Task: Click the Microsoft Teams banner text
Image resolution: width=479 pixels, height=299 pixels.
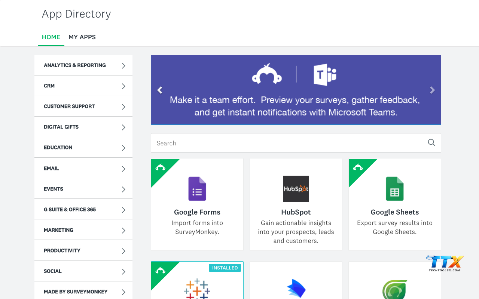Action: (296, 106)
